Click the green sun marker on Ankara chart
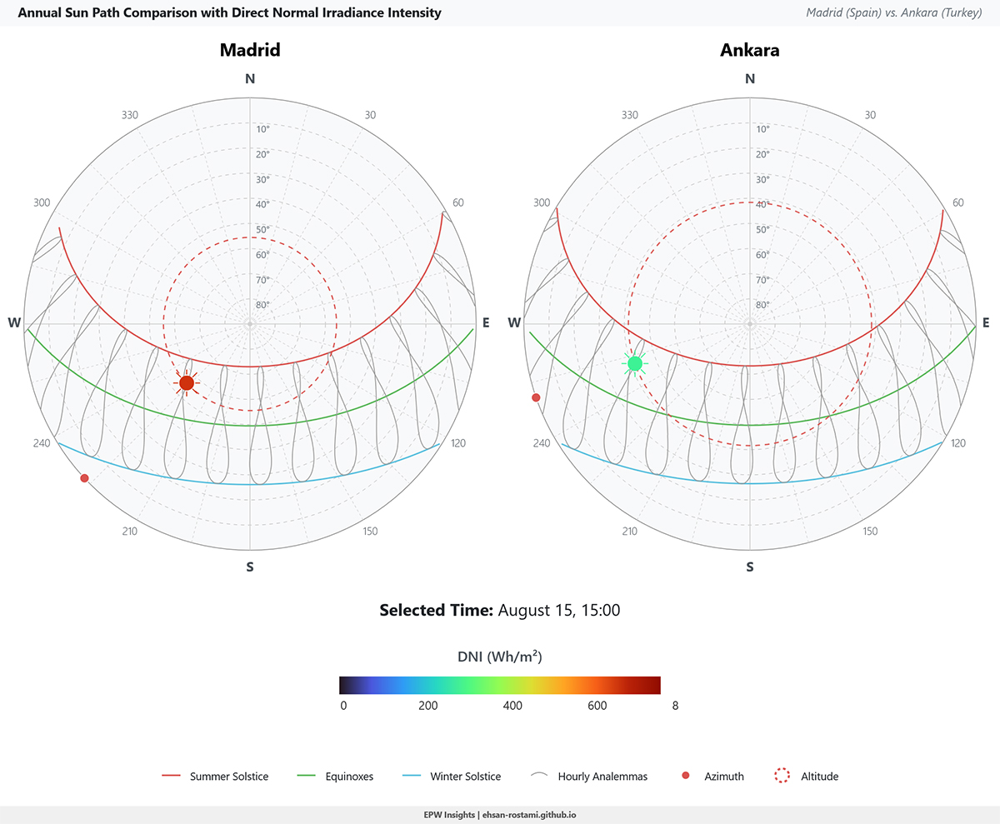This screenshot has height=824, width=1000. [635, 363]
